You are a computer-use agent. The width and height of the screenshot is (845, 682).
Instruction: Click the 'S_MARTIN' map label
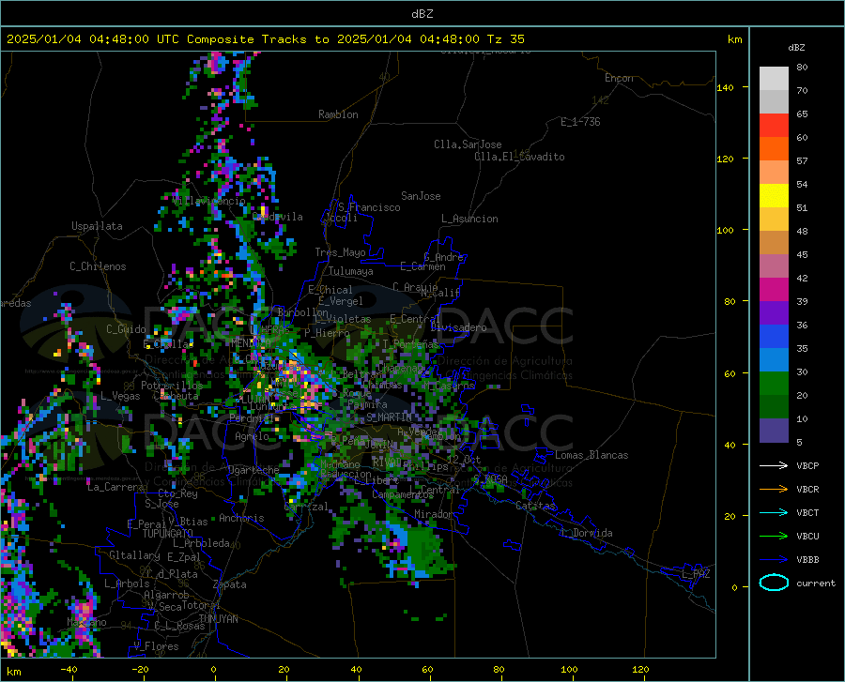pos(389,417)
